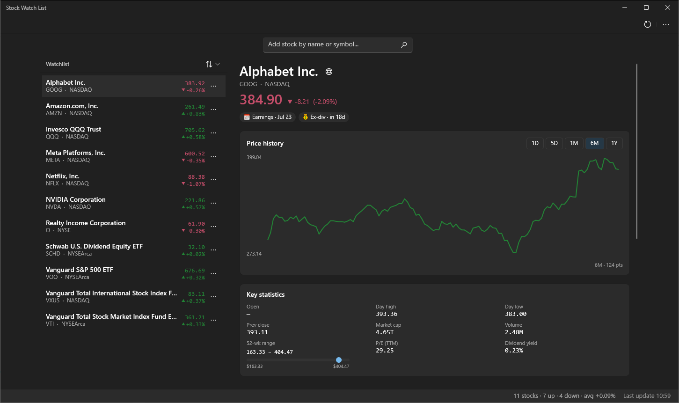Select Invesco QQQ Trust in the watchlist
Screen dimensions: 679x403
134,133
